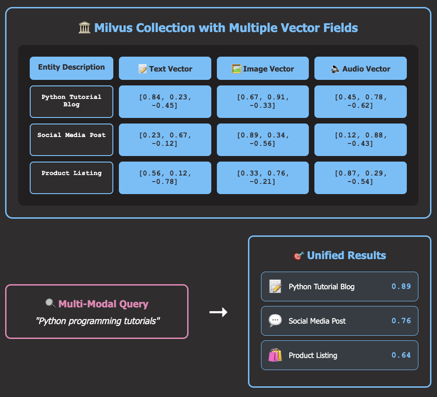The height and width of the screenshot is (397, 437).
Task: Click the memo icon beside Python Tutorial Blog result
Action: [275, 286]
